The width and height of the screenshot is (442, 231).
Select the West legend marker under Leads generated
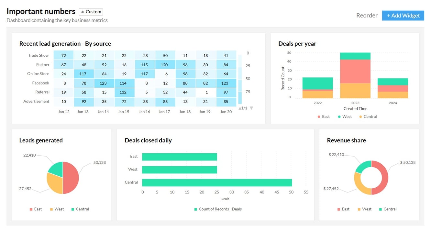pos(52,209)
